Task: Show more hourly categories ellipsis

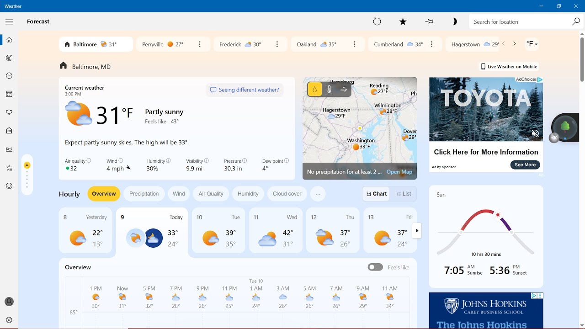Action: 318,194
